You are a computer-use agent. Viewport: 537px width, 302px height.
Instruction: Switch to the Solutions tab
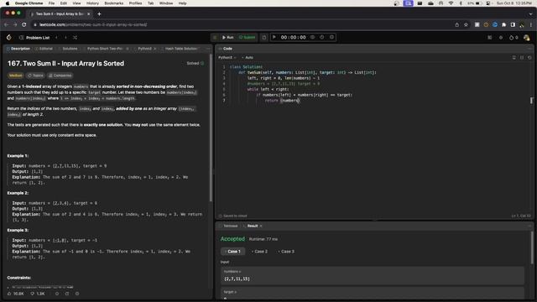click(68, 49)
